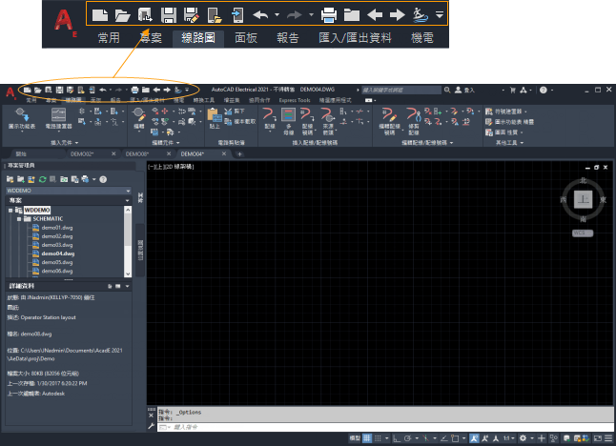Click the wrench customize icon beside command line
This screenshot has height=446, width=616.
pyautogui.click(x=151, y=426)
